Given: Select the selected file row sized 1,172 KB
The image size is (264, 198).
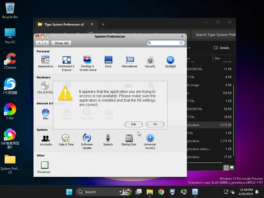Looking at the screenshot, I should [209, 125].
